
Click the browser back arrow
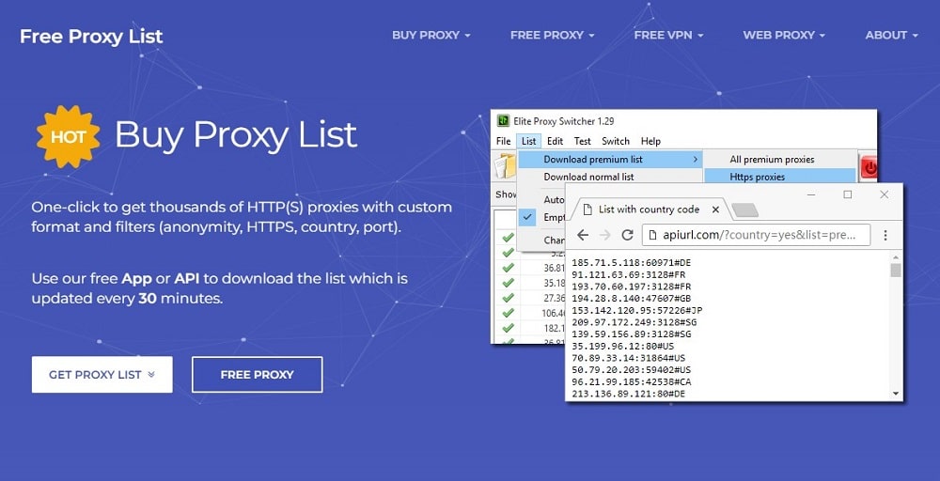pyautogui.click(x=583, y=235)
